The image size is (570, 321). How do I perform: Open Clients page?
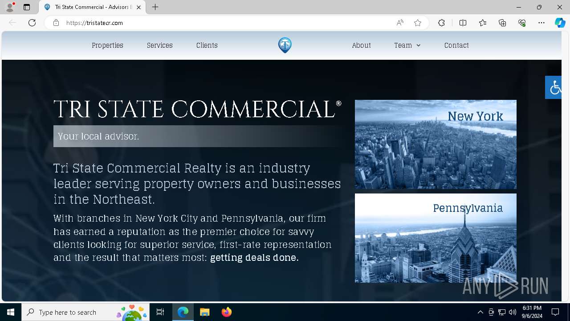[x=207, y=45]
